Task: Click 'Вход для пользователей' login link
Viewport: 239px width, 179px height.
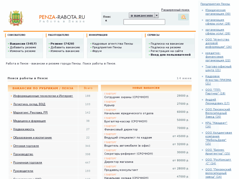Action: pyautogui.click(x=170, y=55)
